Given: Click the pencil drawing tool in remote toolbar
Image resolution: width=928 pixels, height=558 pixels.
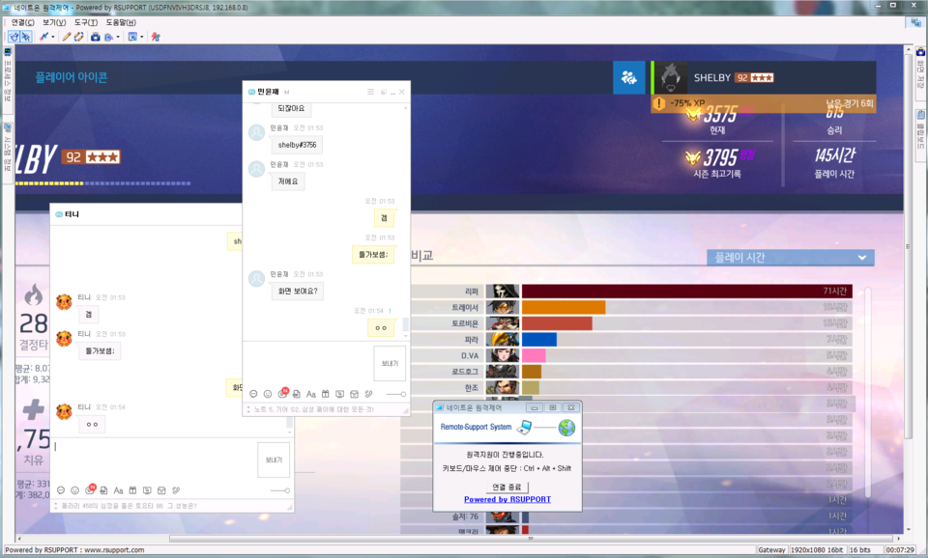Looking at the screenshot, I should tap(67, 37).
